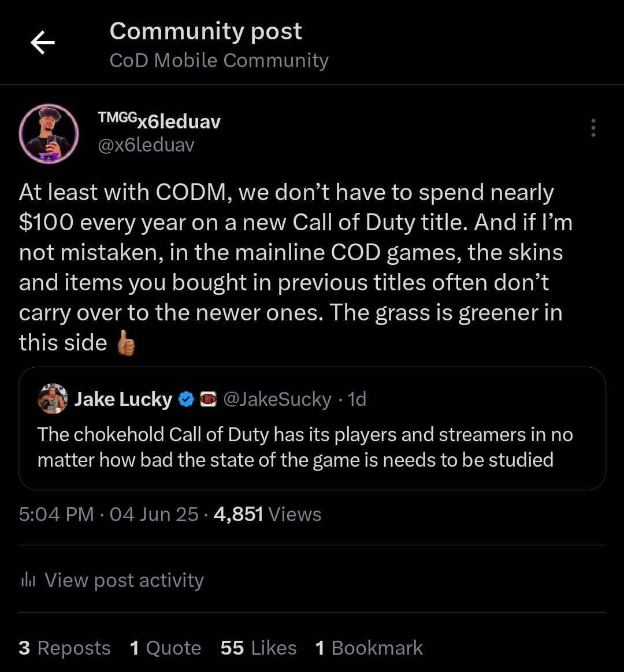Click the TMGGx6leduav display name
Image resolution: width=624 pixels, height=672 pixels.
[159, 121]
